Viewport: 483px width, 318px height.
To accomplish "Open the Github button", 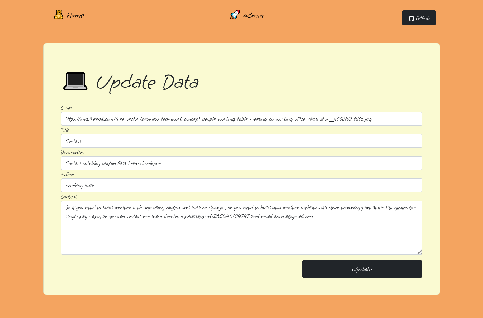I will [419, 18].
